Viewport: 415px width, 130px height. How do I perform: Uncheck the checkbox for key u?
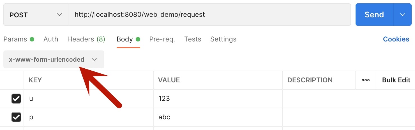[x=16, y=99]
